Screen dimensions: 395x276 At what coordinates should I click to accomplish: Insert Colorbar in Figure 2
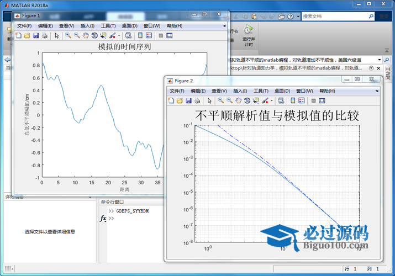point(293,100)
